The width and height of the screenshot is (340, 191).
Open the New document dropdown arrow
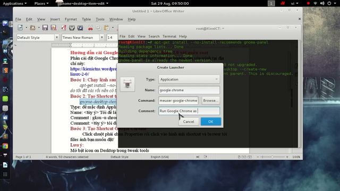26,28
